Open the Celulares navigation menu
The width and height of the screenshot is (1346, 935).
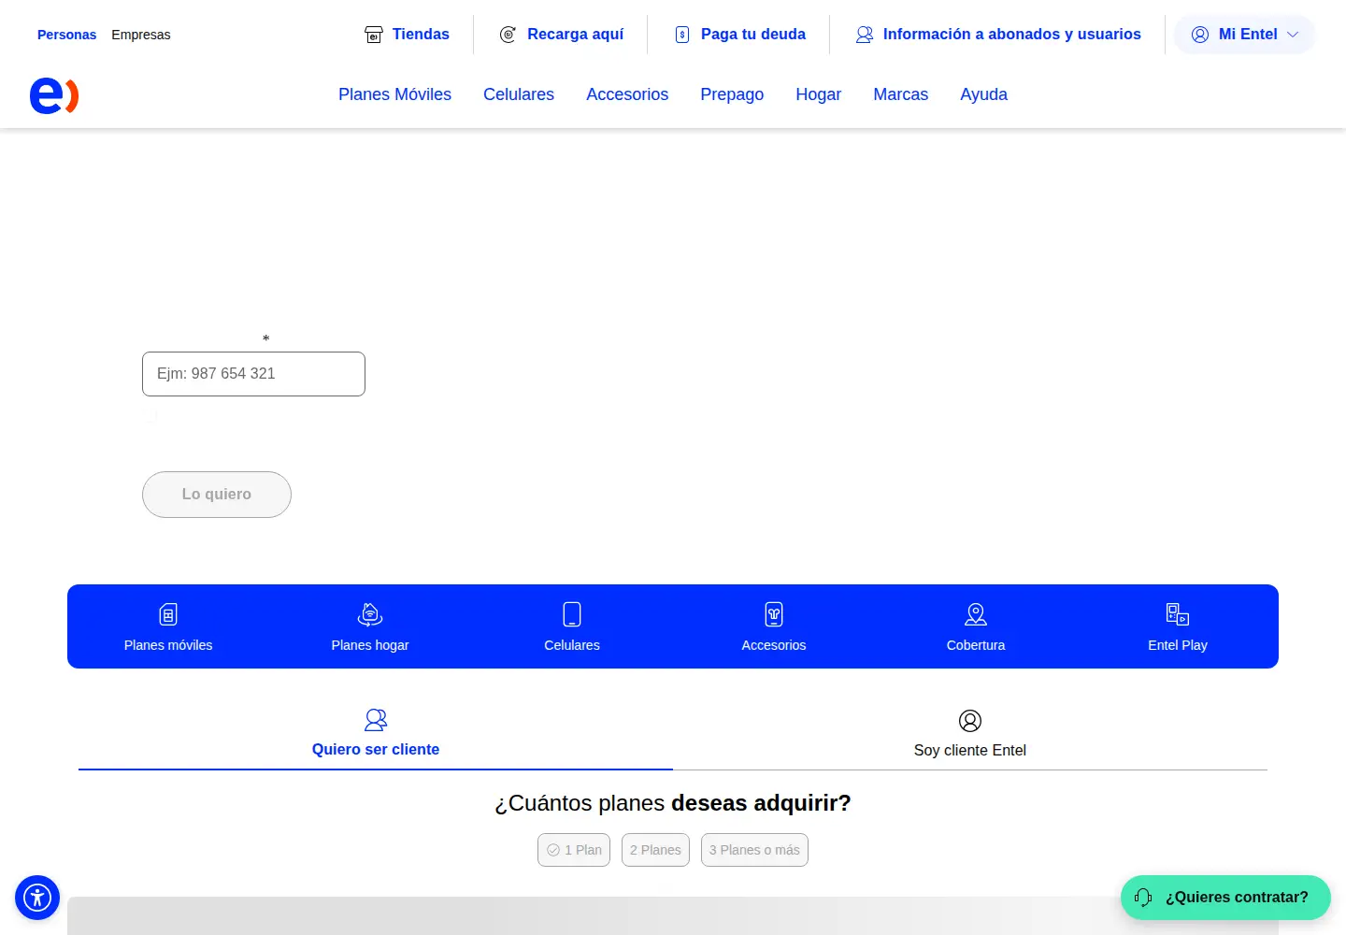coord(519,94)
